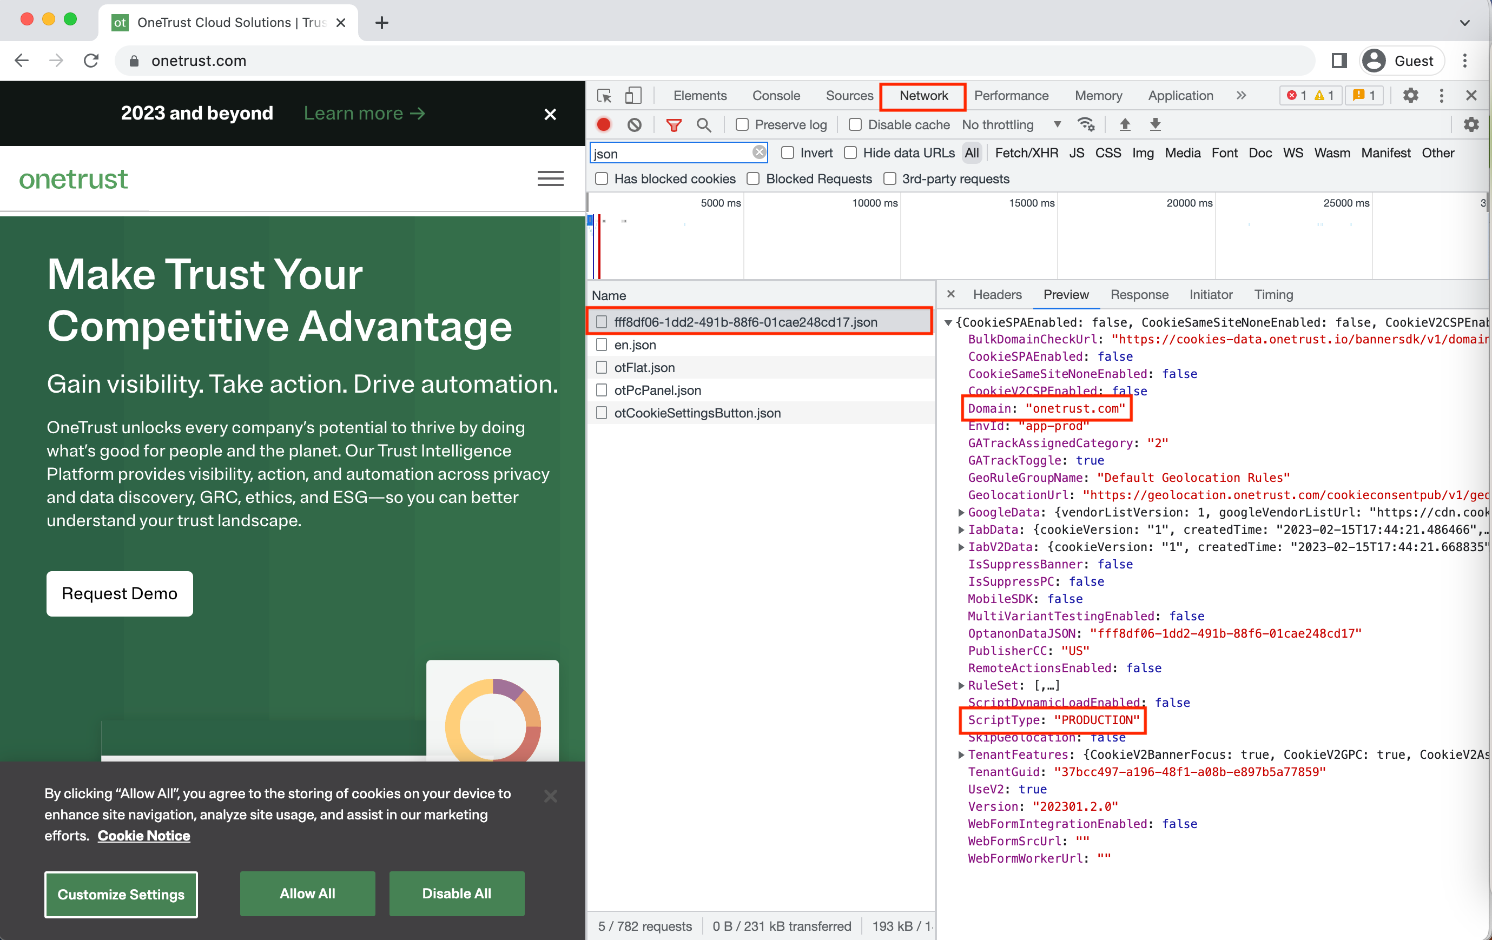
Task: Open DevTools settings gear
Action: point(1411,95)
